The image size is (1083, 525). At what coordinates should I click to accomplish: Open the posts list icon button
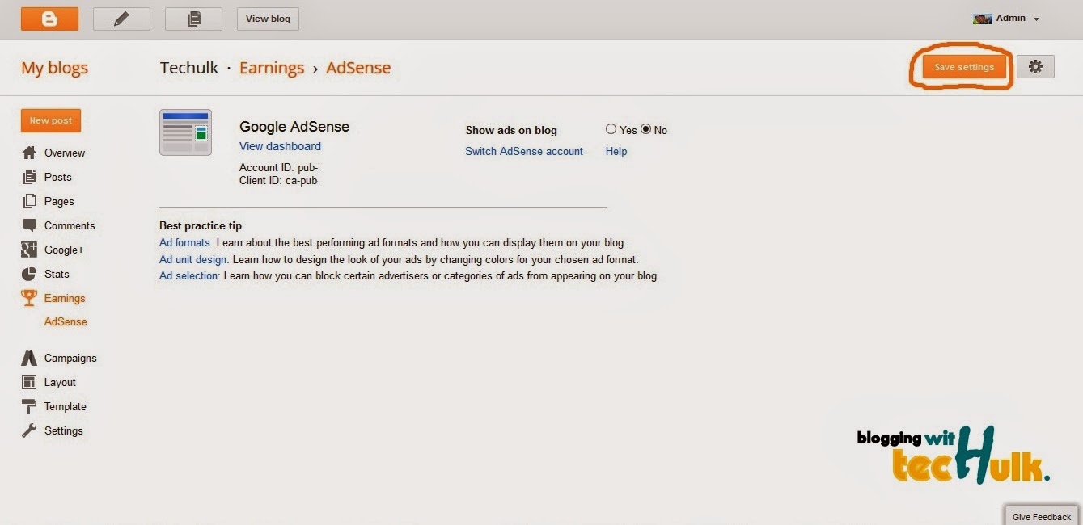tap(193, 19)
